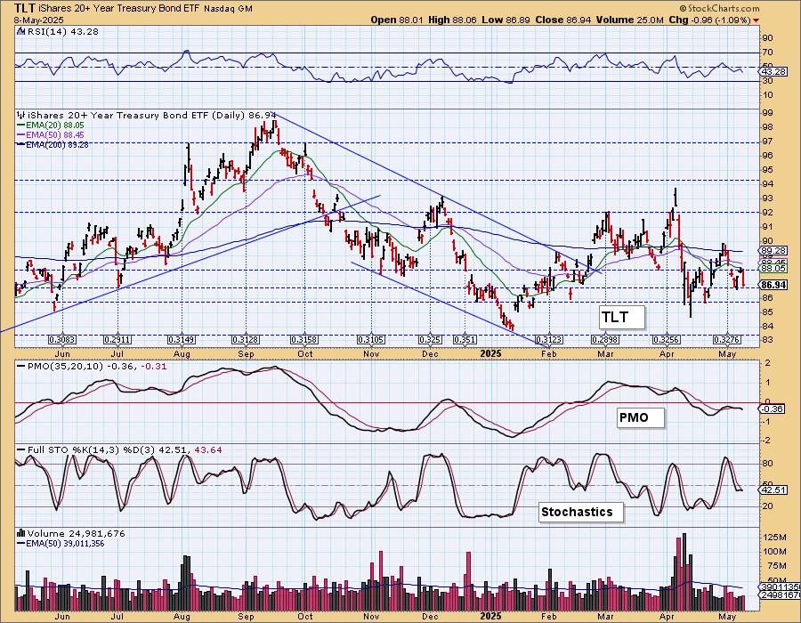Click the 0.351 value label
This screenshot has width=801, height=623.
coord(465,340)
